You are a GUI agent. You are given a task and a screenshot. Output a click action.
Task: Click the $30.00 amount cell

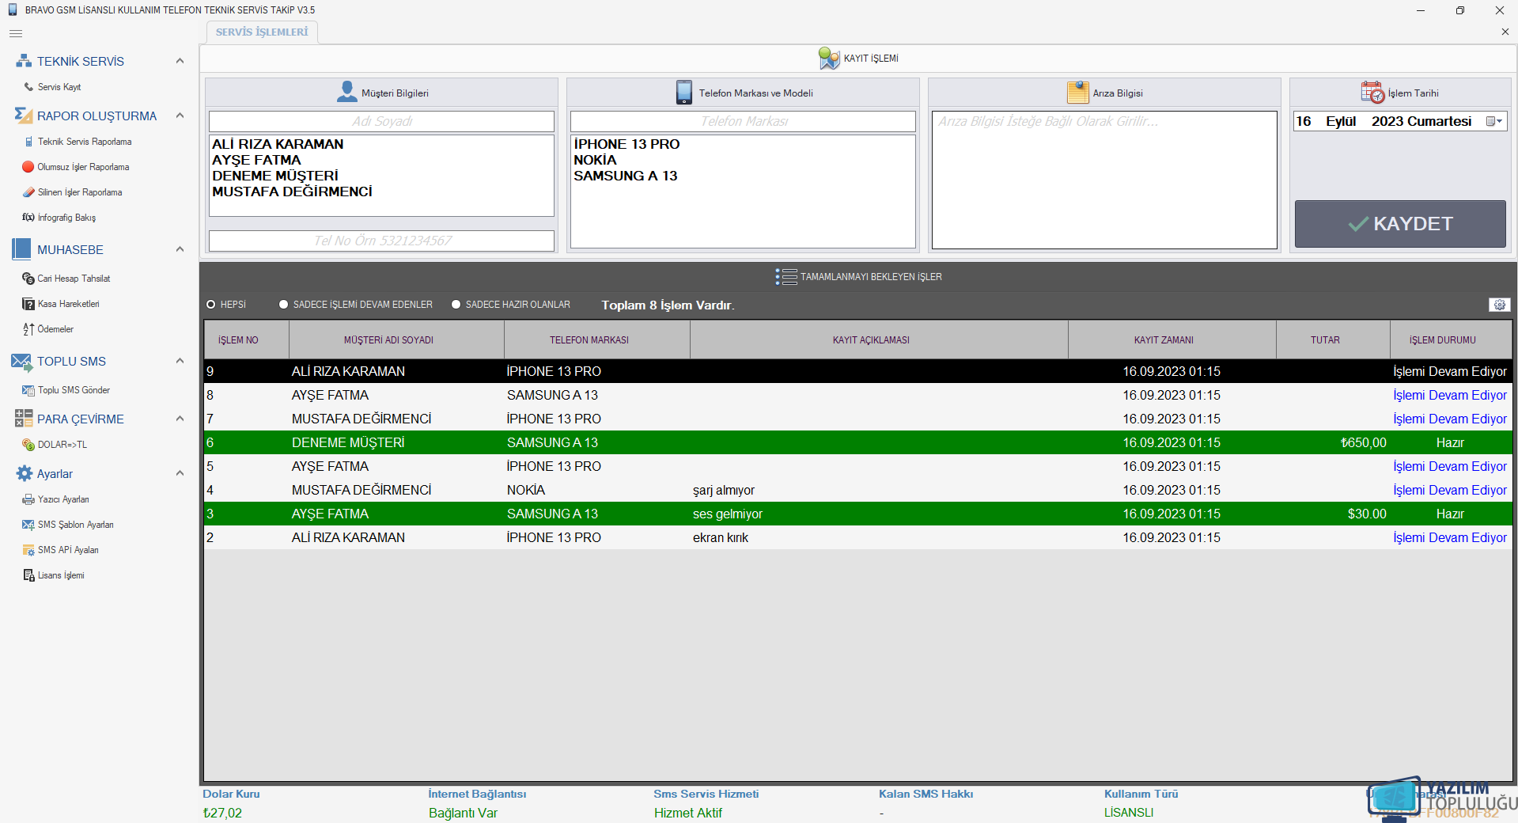coord(1333,514)
